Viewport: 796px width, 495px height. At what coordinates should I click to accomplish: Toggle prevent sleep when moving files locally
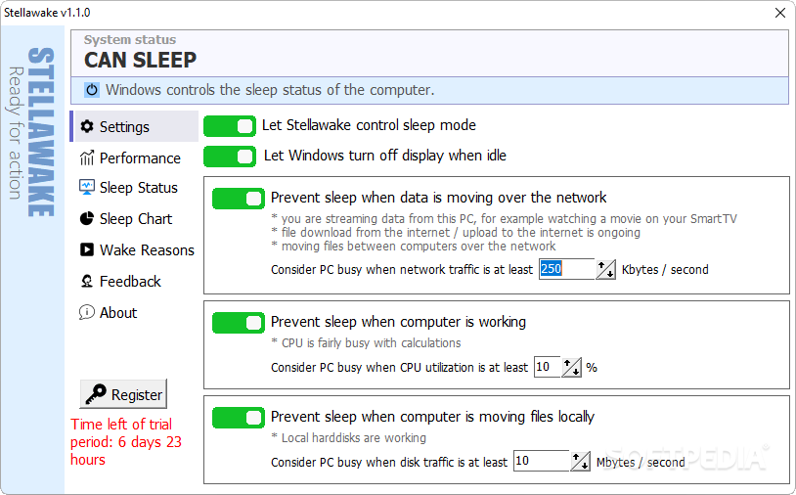point(238,418)
